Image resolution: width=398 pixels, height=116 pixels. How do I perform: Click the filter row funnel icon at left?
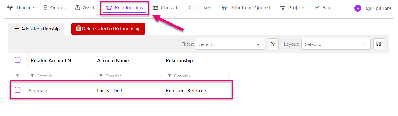pos(17,76)
